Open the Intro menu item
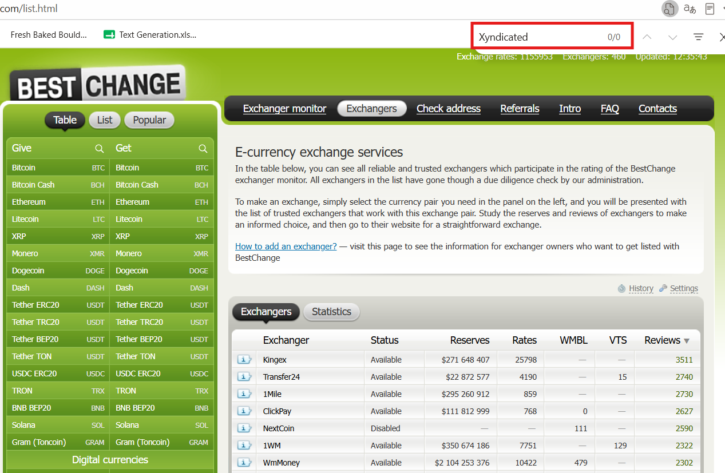 pos(570,109)
